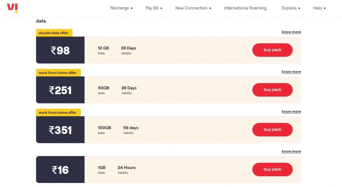Click the Vi logo icon
Viewport: 342px width, 187px height.
(12, 8)
